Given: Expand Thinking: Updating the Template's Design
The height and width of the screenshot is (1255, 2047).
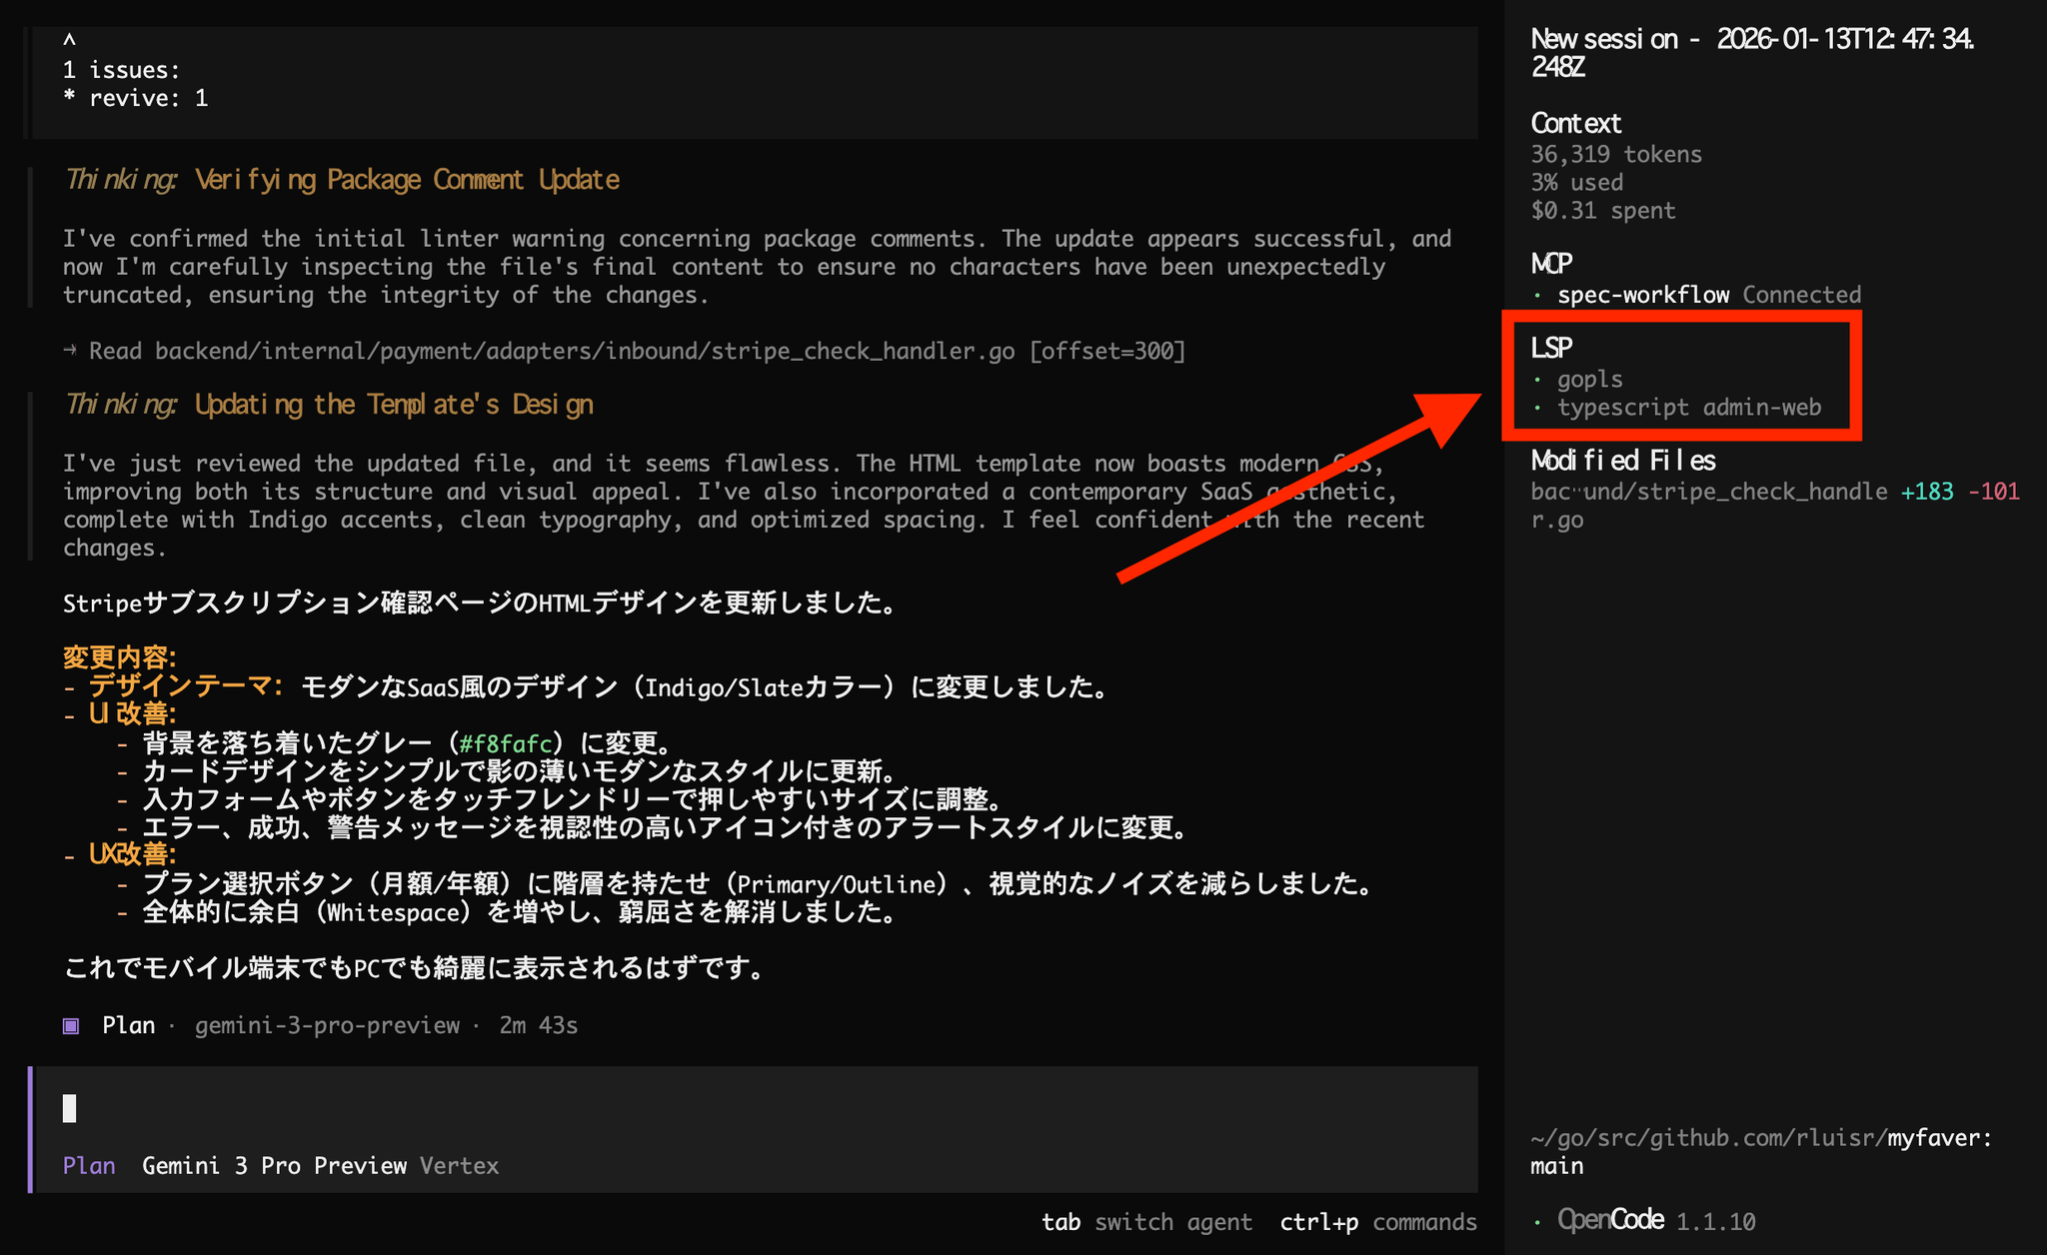Looking at the screenshot, I should pyautogui.click(x=329, y=405).
